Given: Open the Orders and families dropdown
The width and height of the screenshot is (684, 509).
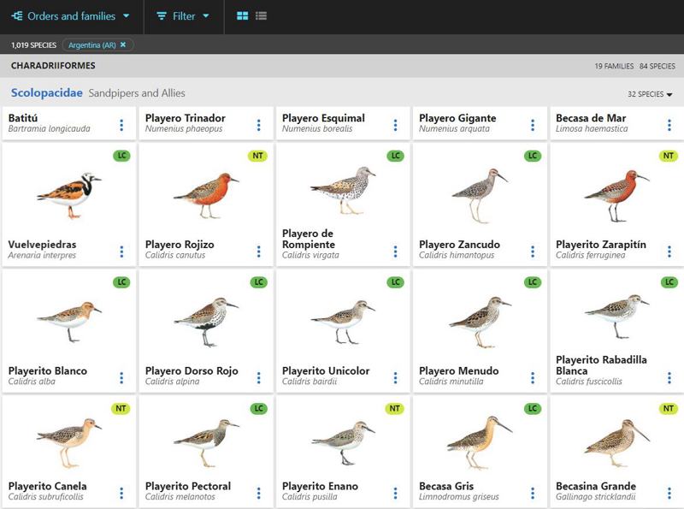Looking at the screenshot, I should click(x=70, y=16).
